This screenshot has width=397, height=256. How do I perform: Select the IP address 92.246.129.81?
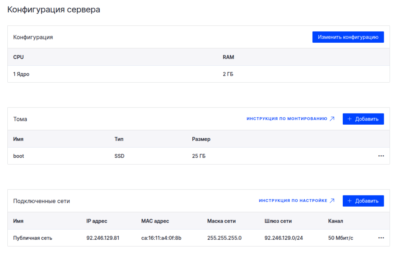tap(103, 238)
